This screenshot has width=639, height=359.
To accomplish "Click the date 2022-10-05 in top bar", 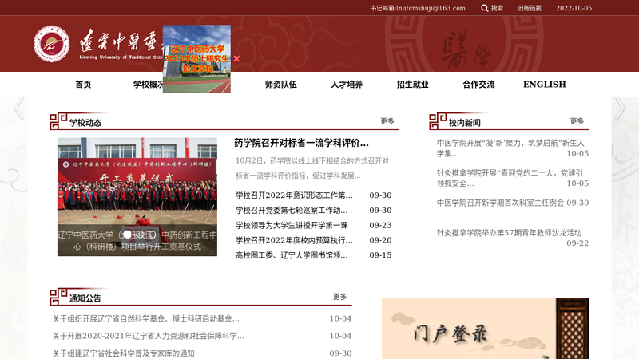I will (x=574, y=8).
